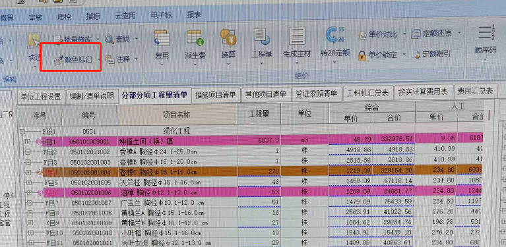This screenshot has width=506, height=247.
Task: Click the 批量修改 batch modify button
Action: pos(73,40)
